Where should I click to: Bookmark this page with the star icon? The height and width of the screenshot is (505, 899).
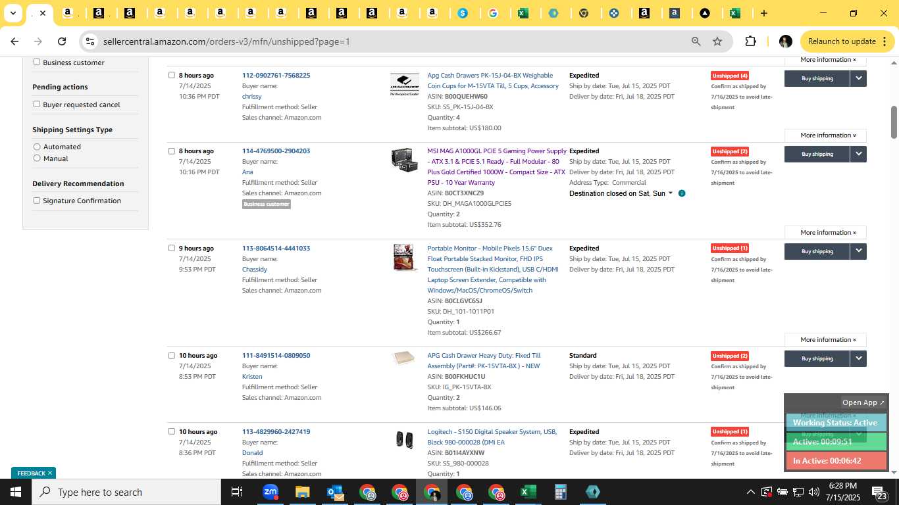(717, 41)
